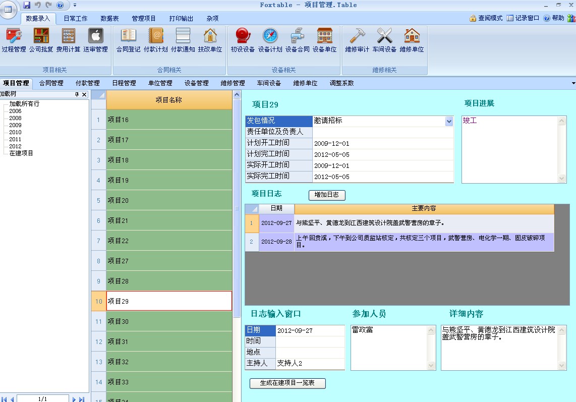Switch to the 合同管理 table tab

pyautogui.click(x=51, y=83)
